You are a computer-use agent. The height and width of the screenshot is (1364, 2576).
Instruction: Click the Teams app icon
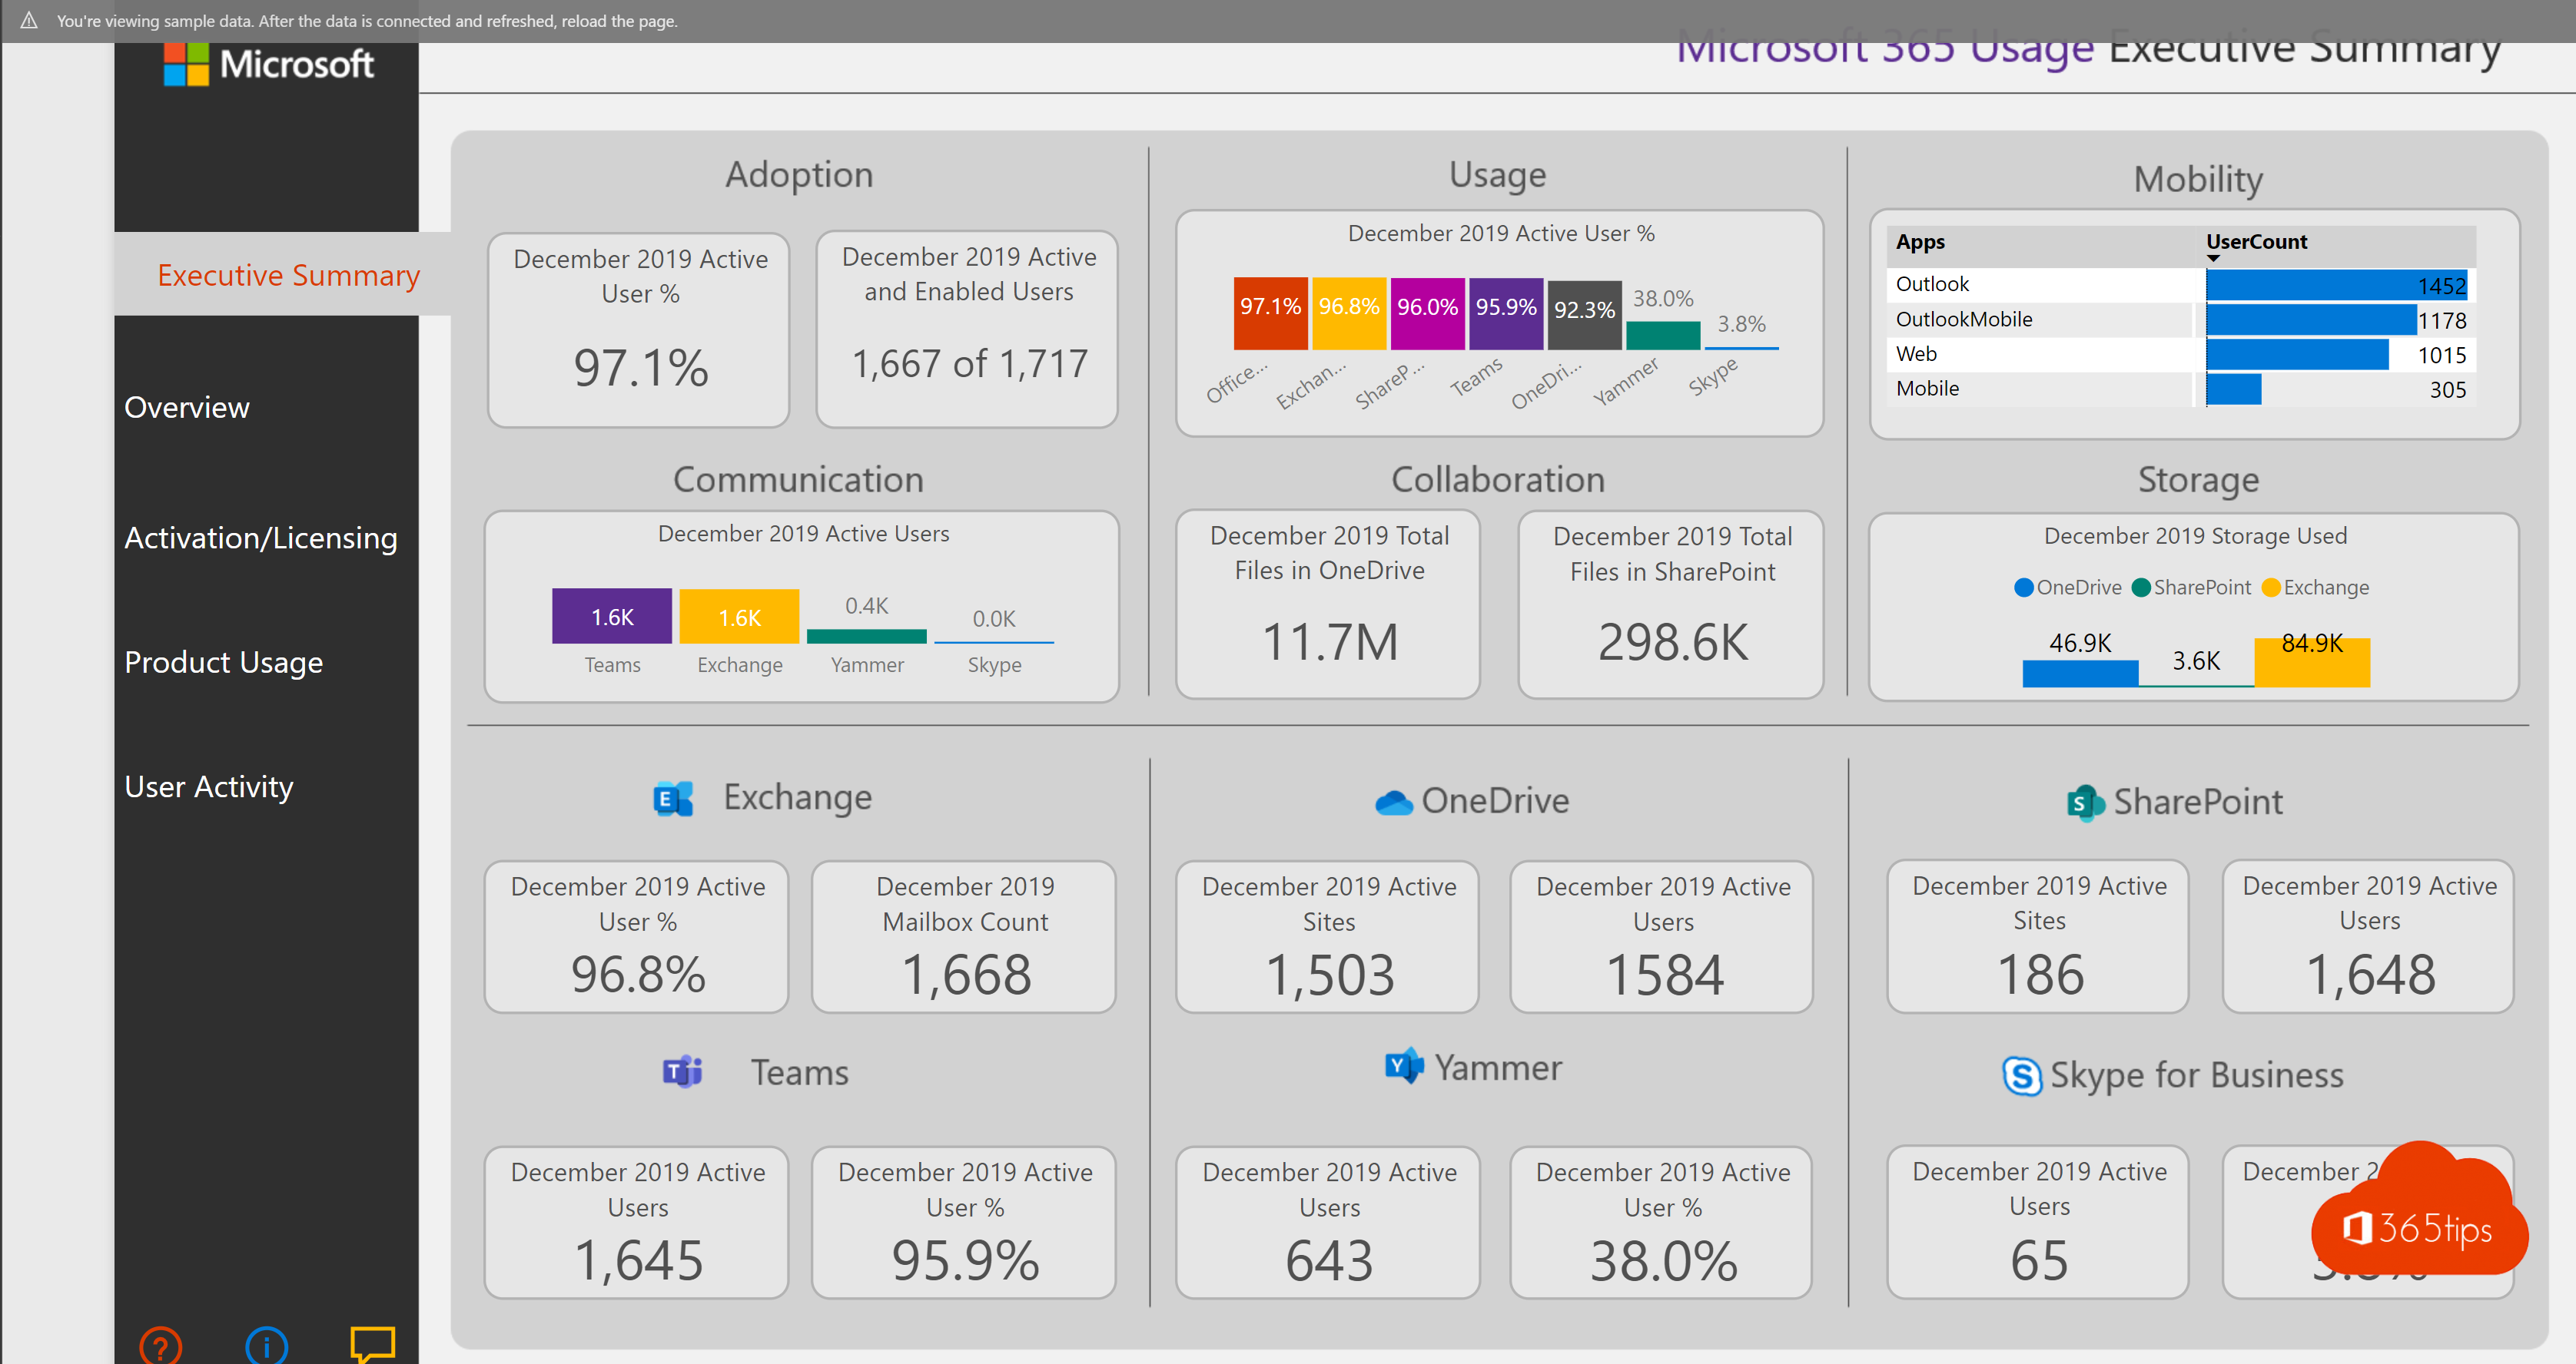coord(683,1072)
